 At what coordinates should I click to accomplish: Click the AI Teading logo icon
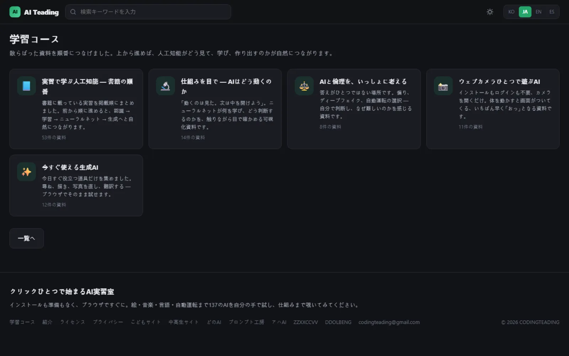(x=15, y=12)
